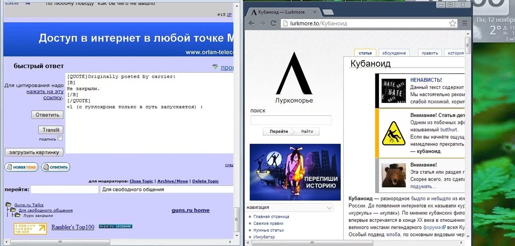This screenshot has height=246, width=515.
Task: Click the page icon in the address bar
Action: coord(285,23)
